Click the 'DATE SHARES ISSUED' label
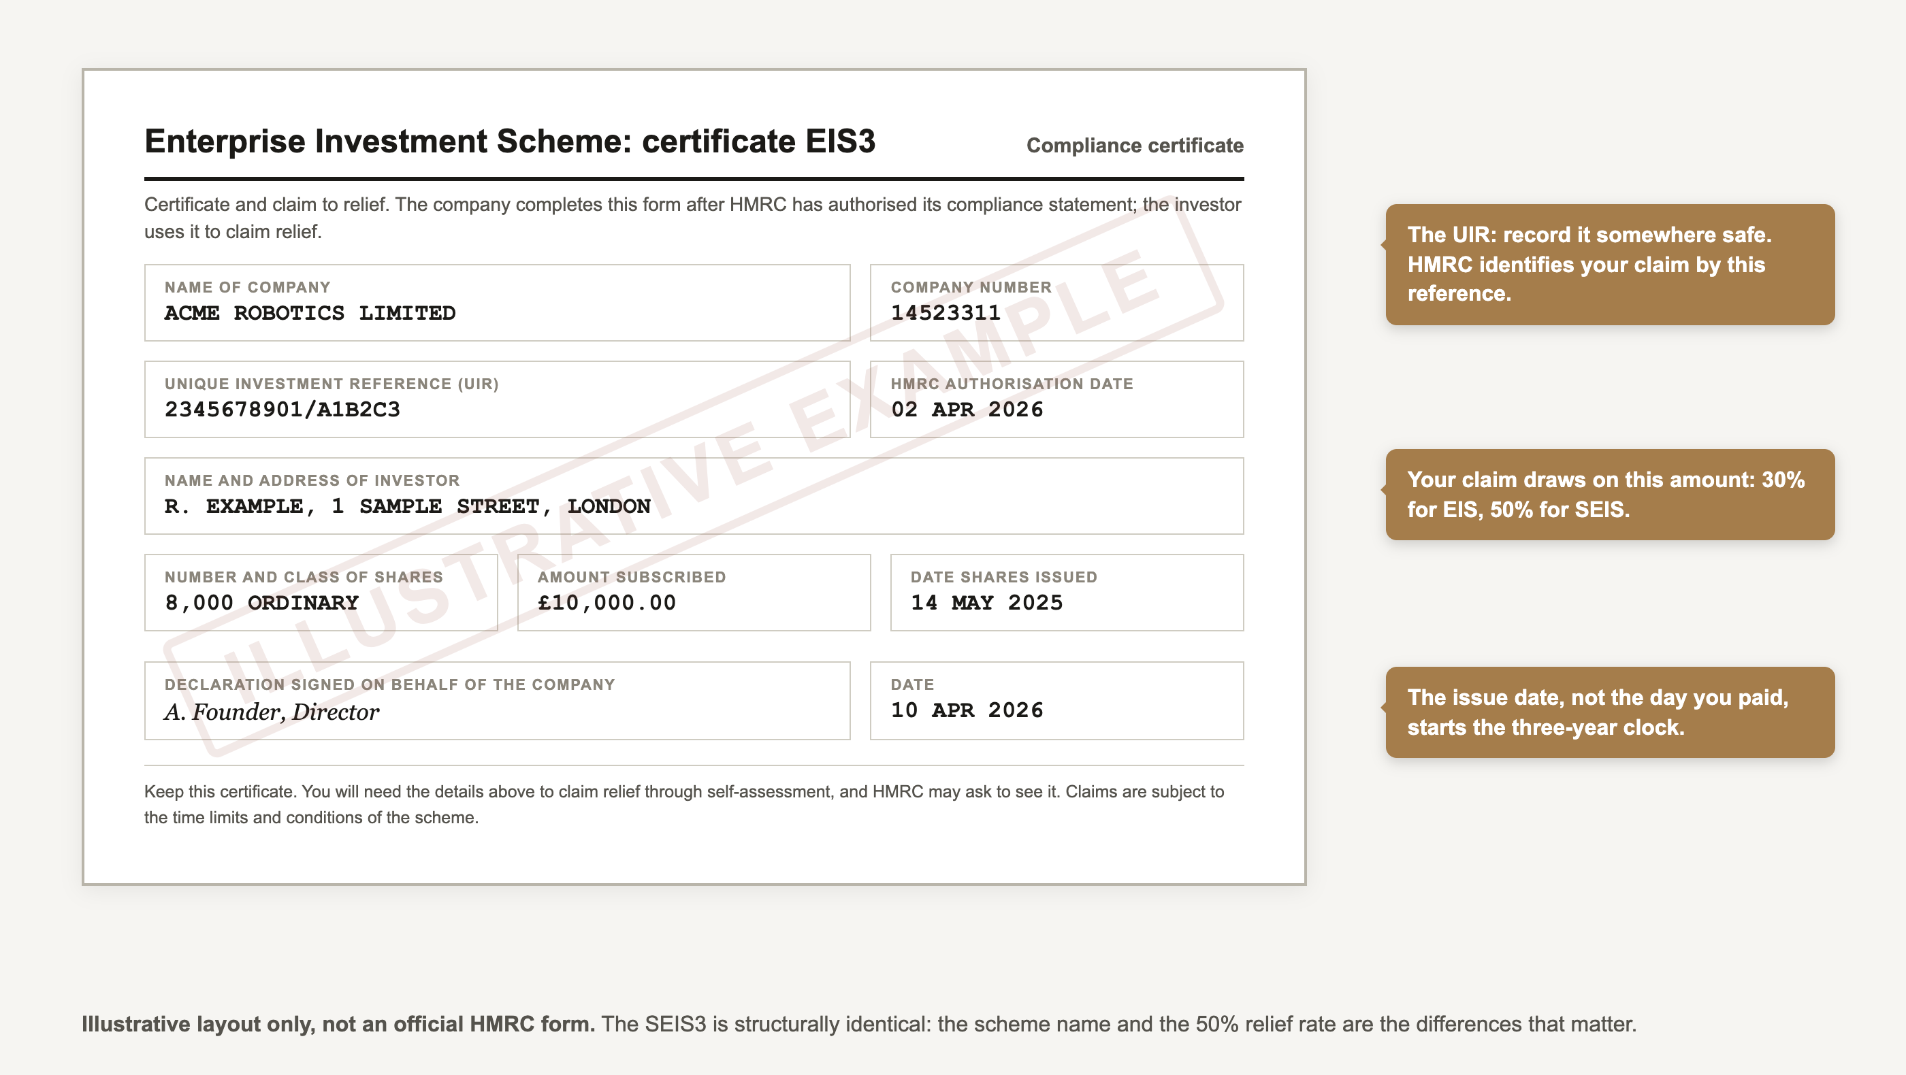This screenshot has width=1906, height=1075. [1003, 578]
